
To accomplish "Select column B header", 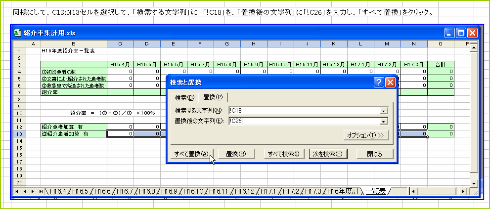I will click(74, 44).
